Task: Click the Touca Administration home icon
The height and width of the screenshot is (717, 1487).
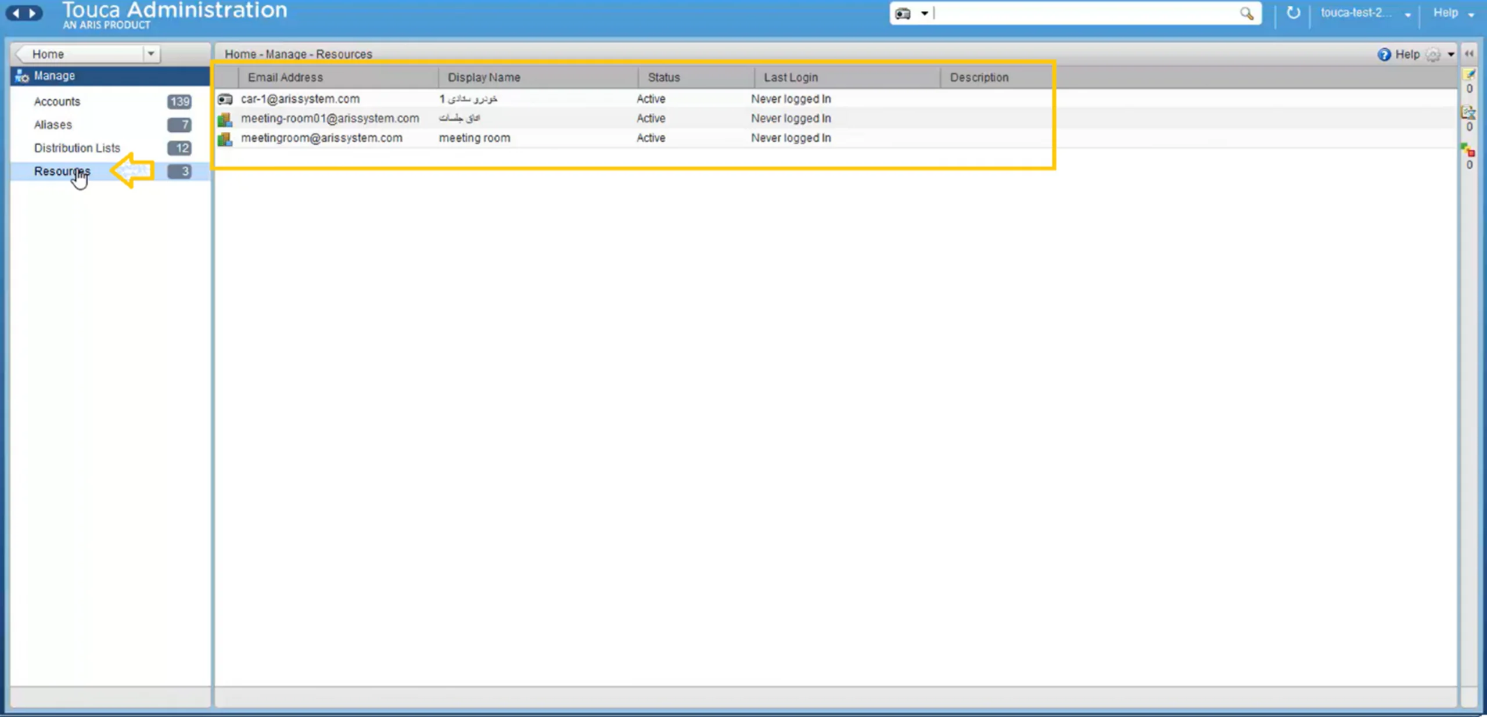Action: click(x=174, y=12)
